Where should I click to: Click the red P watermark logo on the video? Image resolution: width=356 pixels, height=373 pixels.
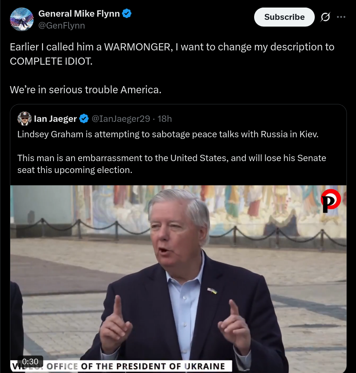(331, 200)
